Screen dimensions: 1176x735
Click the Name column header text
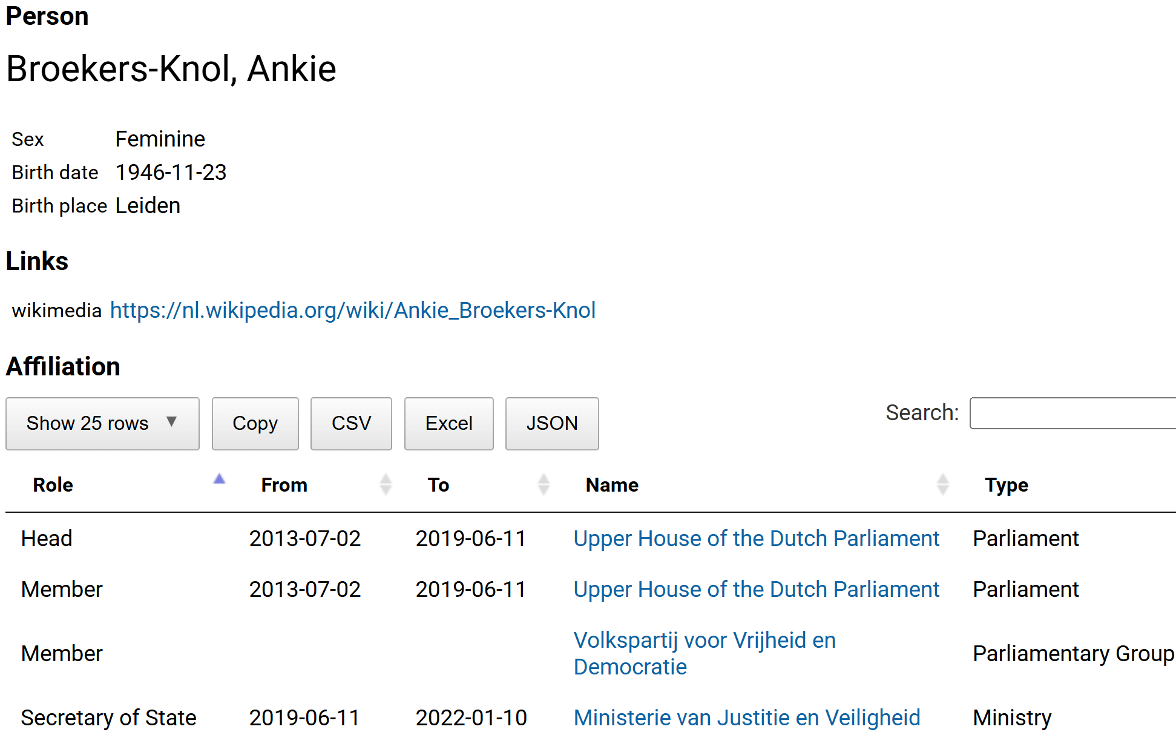point(612,485)
